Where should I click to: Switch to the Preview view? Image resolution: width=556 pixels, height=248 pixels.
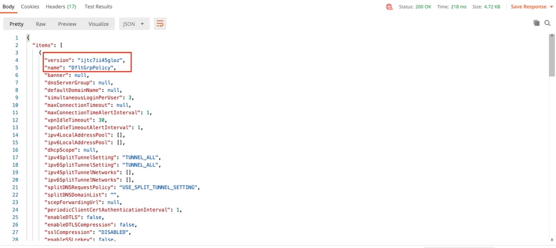coord(67,24)
